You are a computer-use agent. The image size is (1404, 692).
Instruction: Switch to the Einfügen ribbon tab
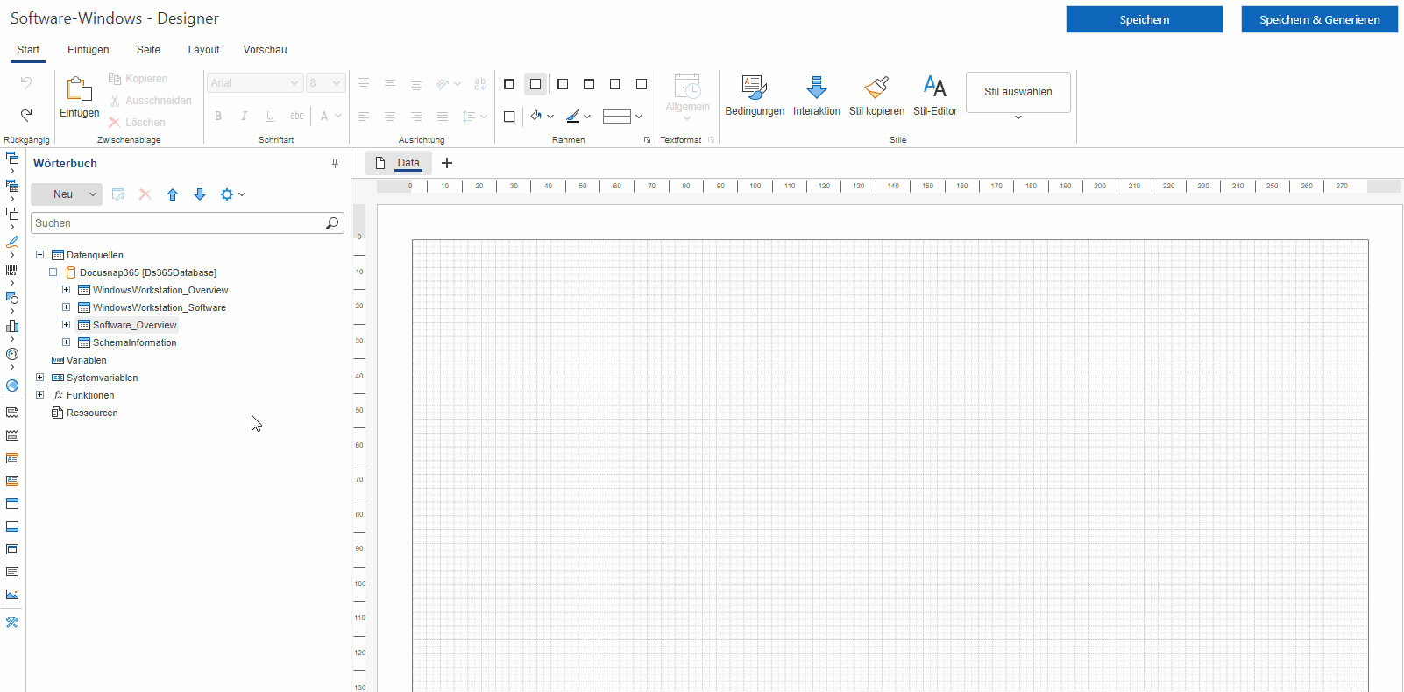click(x=88, y=50)
